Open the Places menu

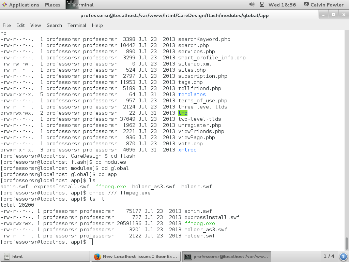tap(52, 5)
